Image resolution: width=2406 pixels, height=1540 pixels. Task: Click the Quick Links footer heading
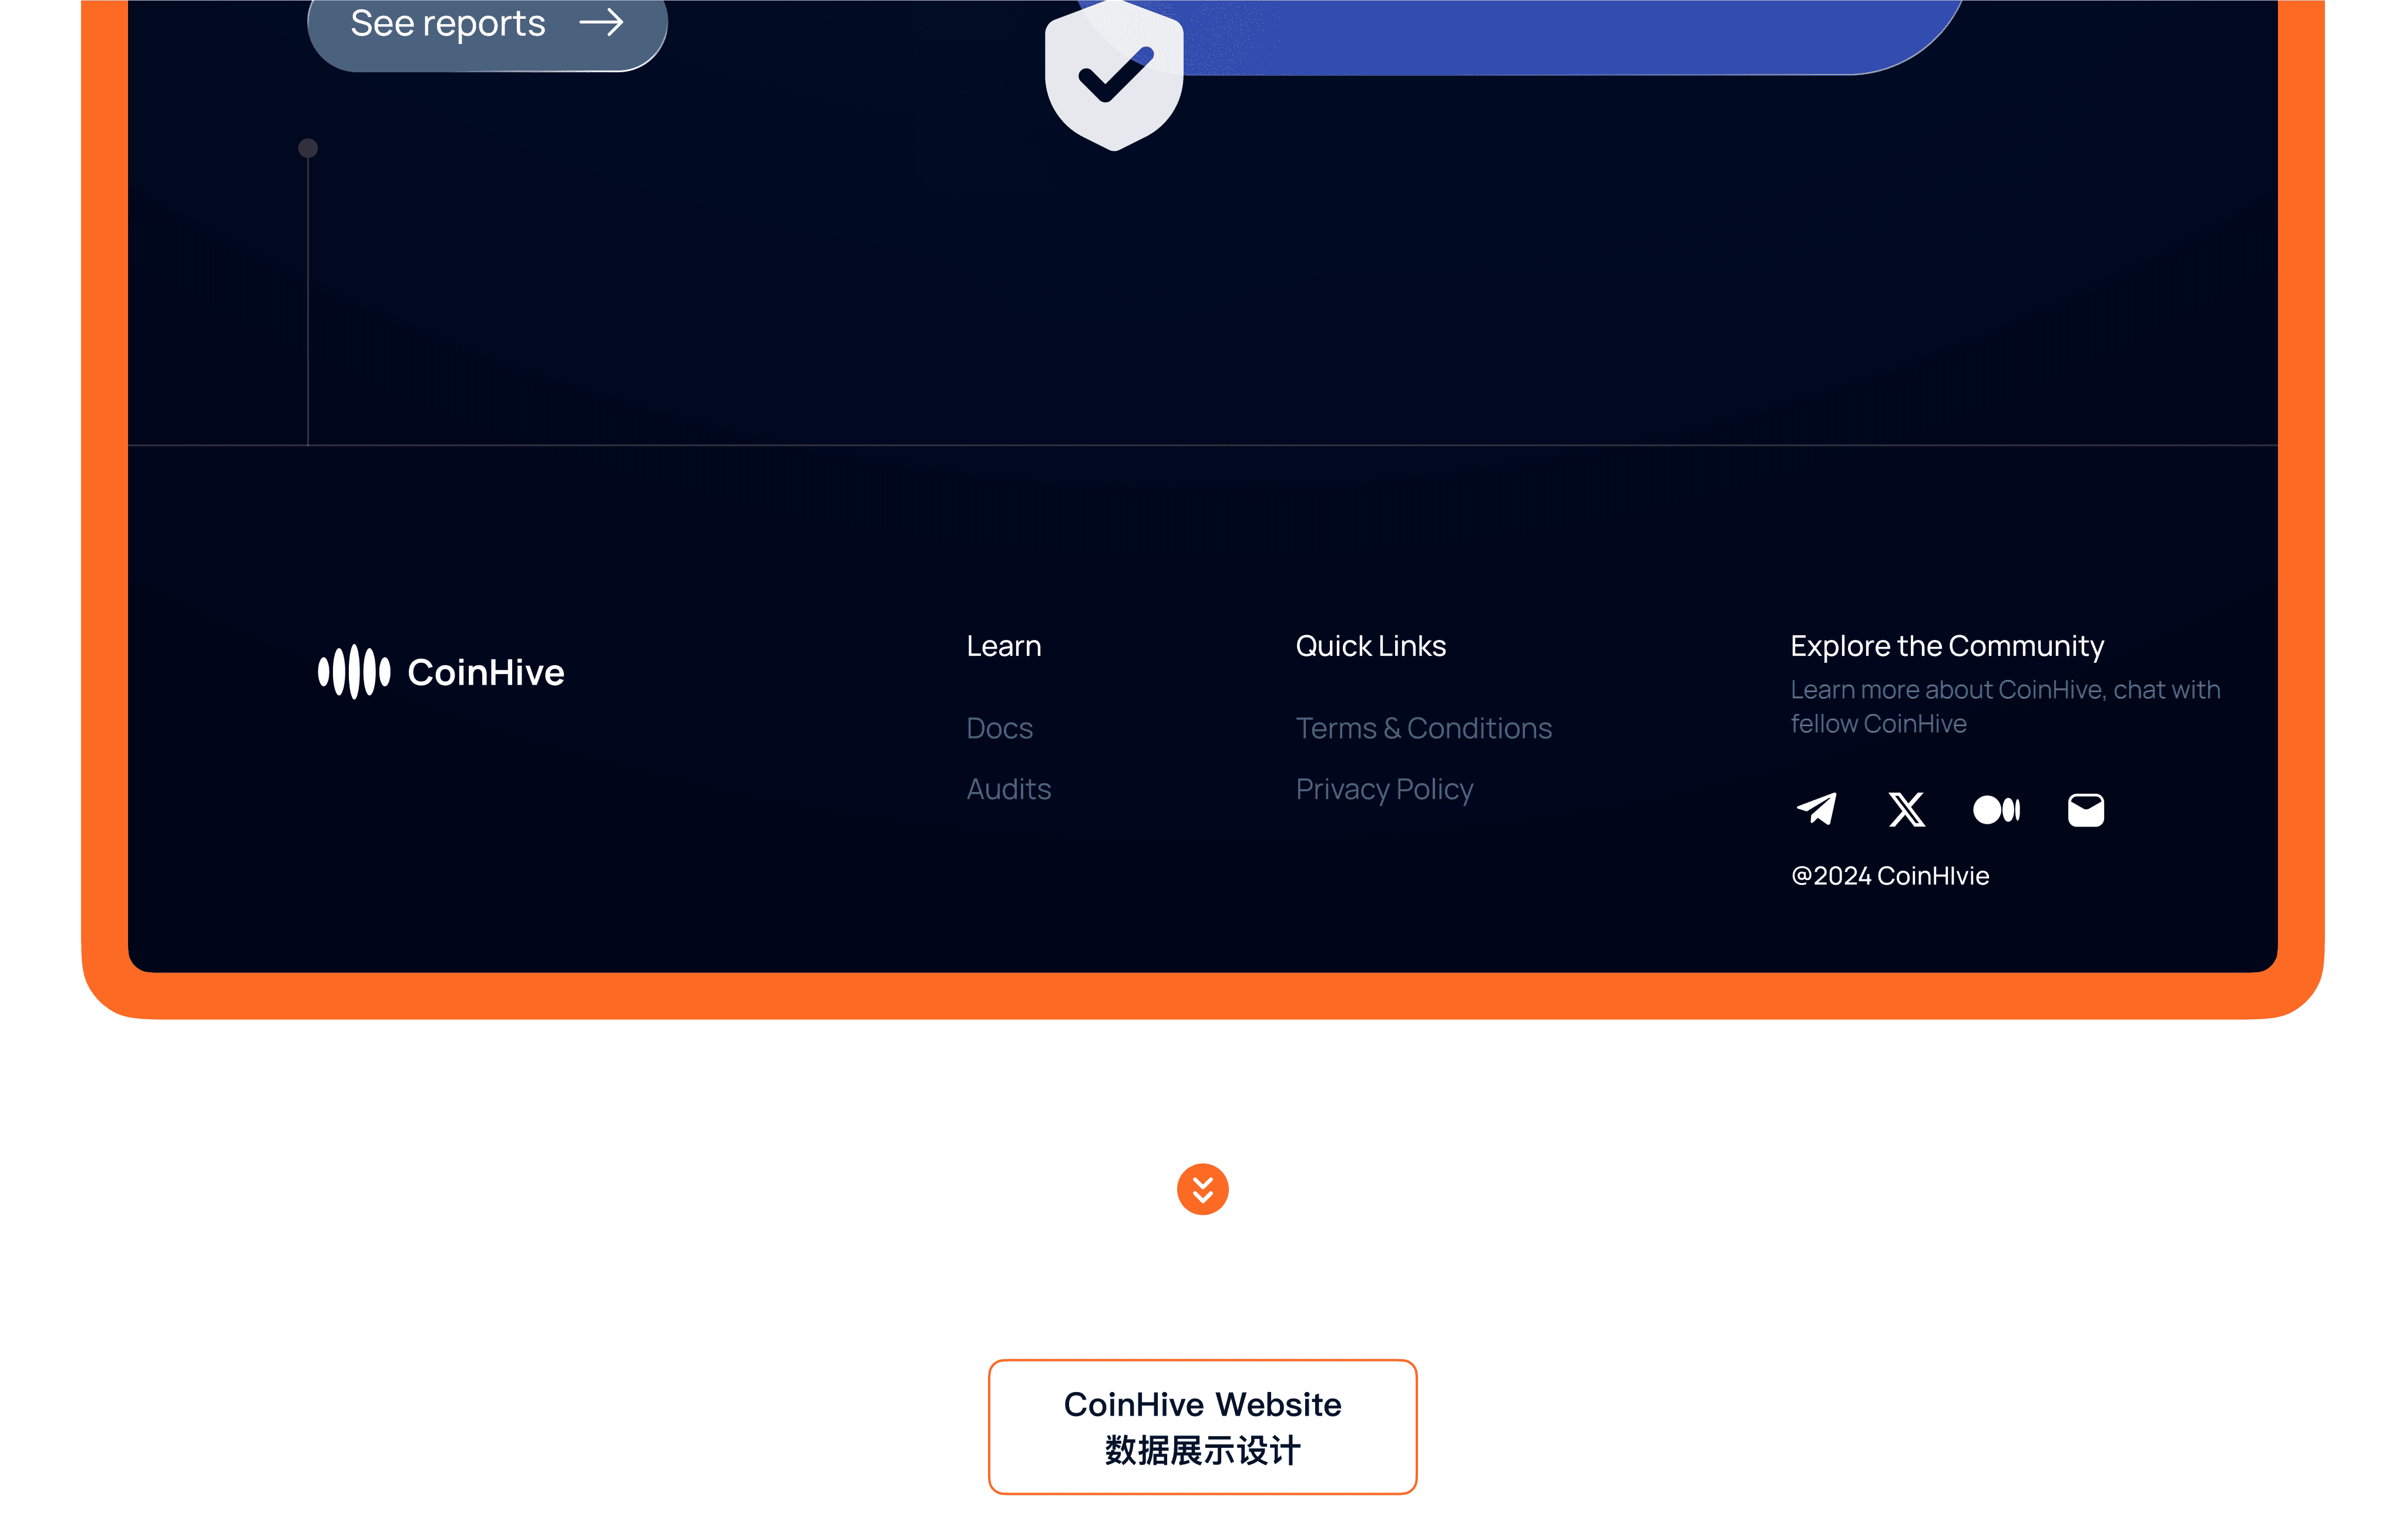coord(1370,646)
